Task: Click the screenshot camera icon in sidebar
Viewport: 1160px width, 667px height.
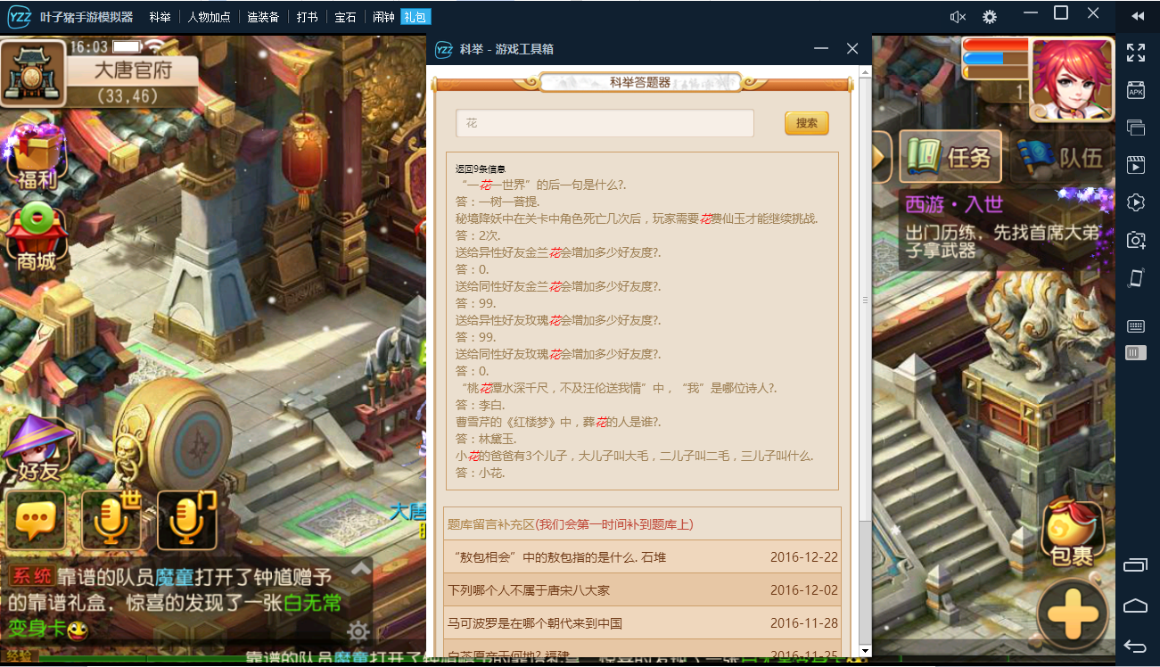Action: tap(1135, 240)
